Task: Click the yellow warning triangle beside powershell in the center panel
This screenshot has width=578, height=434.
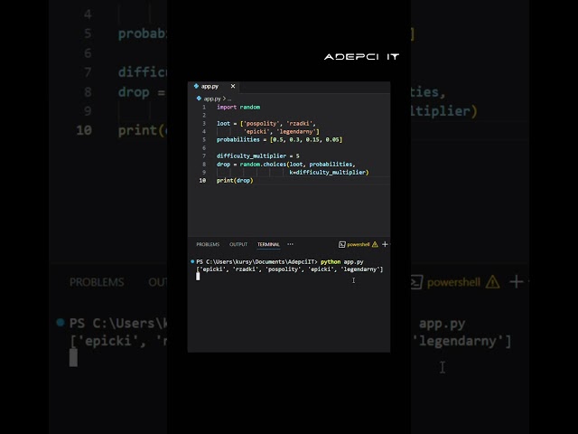Action: 375,244
